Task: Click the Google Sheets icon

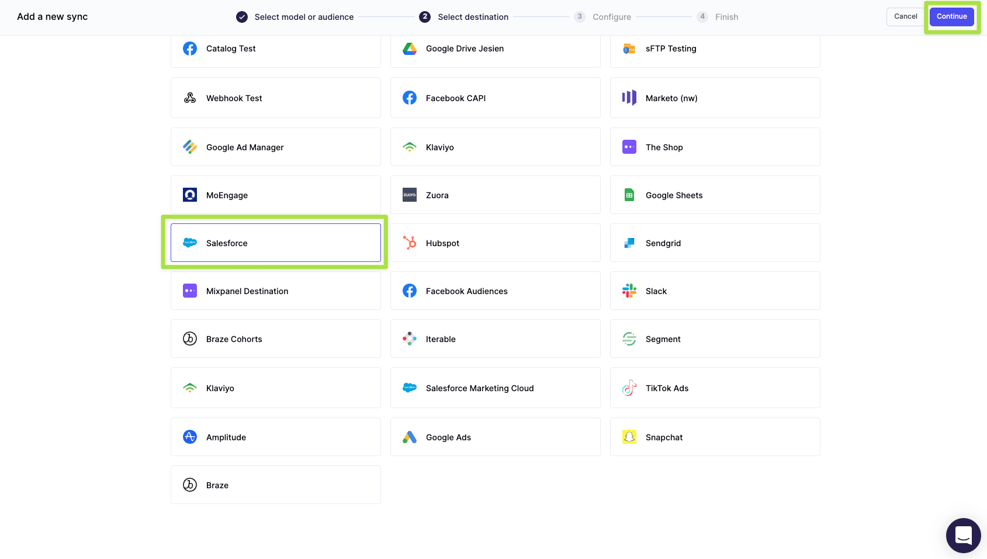Action: (x=629, y=195)
